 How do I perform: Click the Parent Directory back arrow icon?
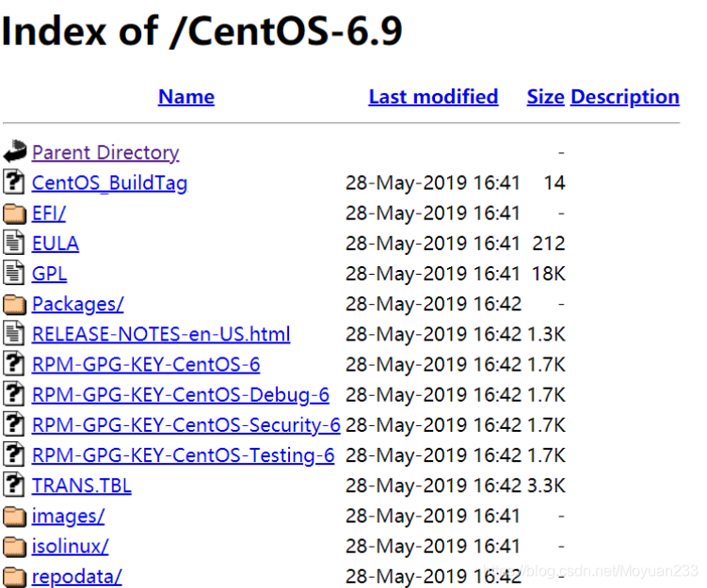15,151
